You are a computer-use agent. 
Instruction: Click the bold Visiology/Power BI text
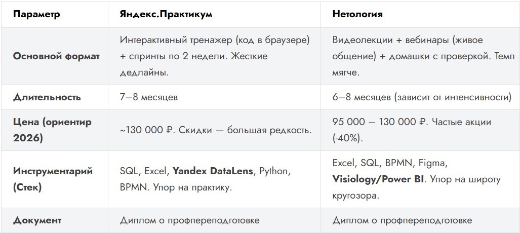[378, 180]
